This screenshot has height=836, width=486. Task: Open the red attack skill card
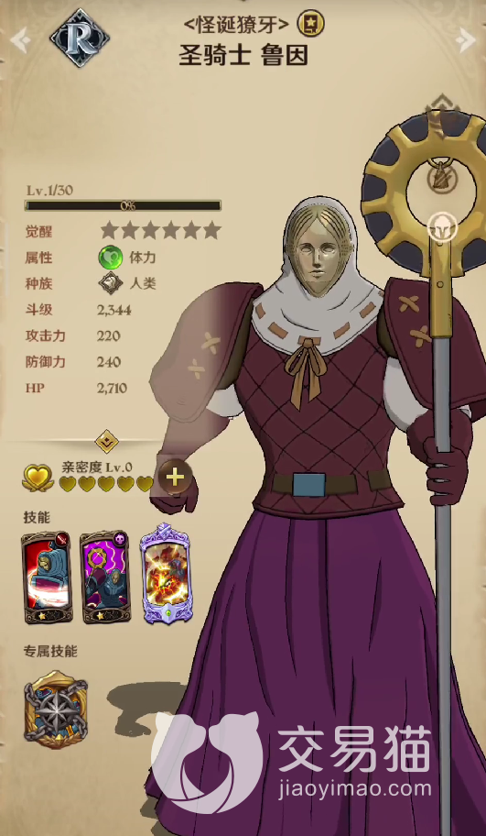48,577
